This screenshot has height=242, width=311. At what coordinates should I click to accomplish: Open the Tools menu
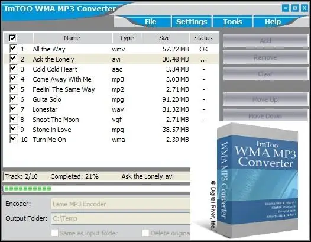click(x=232, y=22)
